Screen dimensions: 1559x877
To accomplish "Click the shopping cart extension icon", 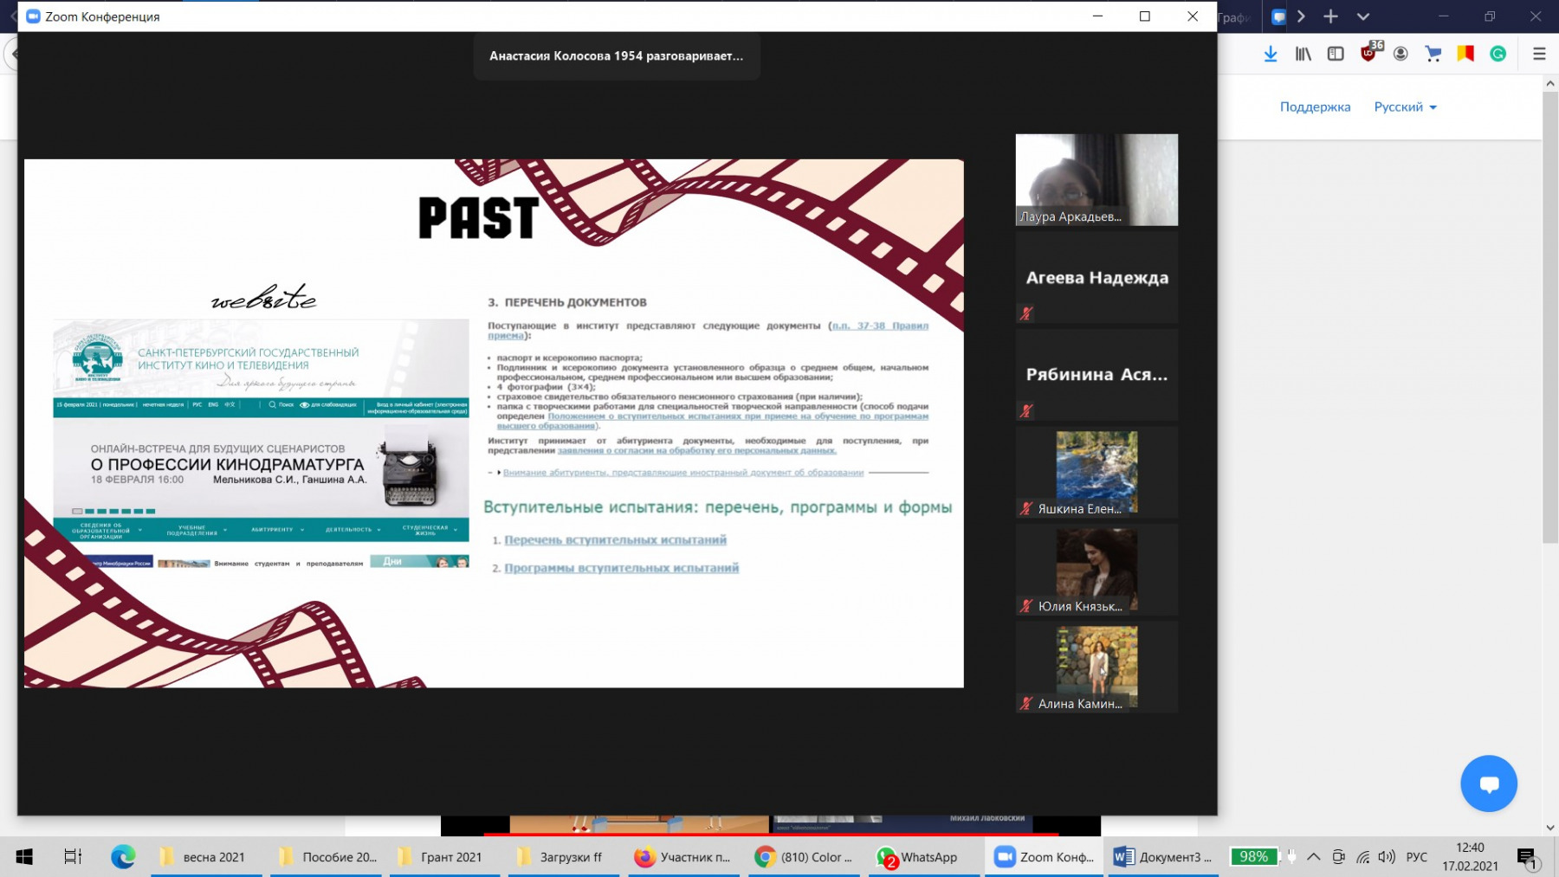I will point(1433,54).
